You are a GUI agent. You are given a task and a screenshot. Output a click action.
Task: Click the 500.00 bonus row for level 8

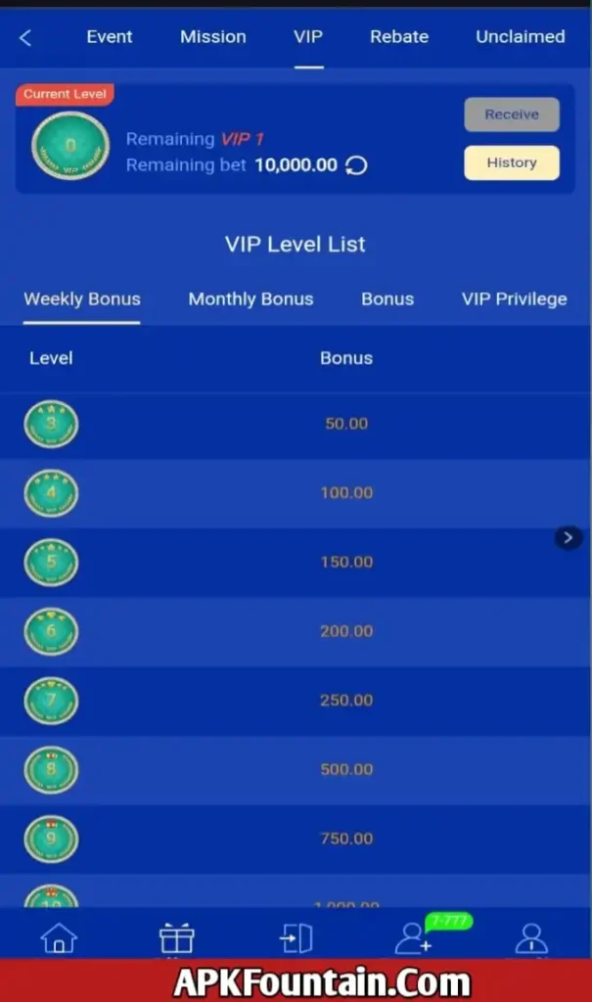[x=346, y=769]
